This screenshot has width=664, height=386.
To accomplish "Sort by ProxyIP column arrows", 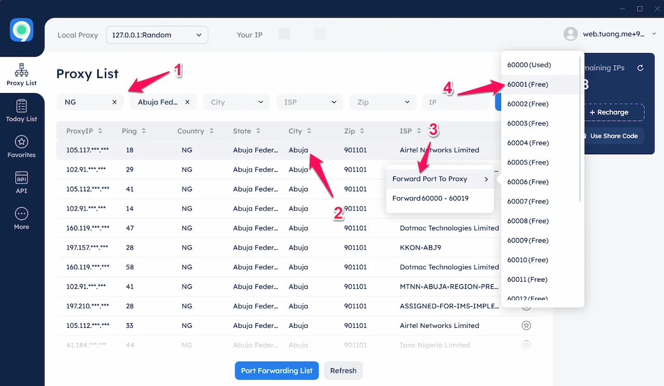I will click(100, 131).
